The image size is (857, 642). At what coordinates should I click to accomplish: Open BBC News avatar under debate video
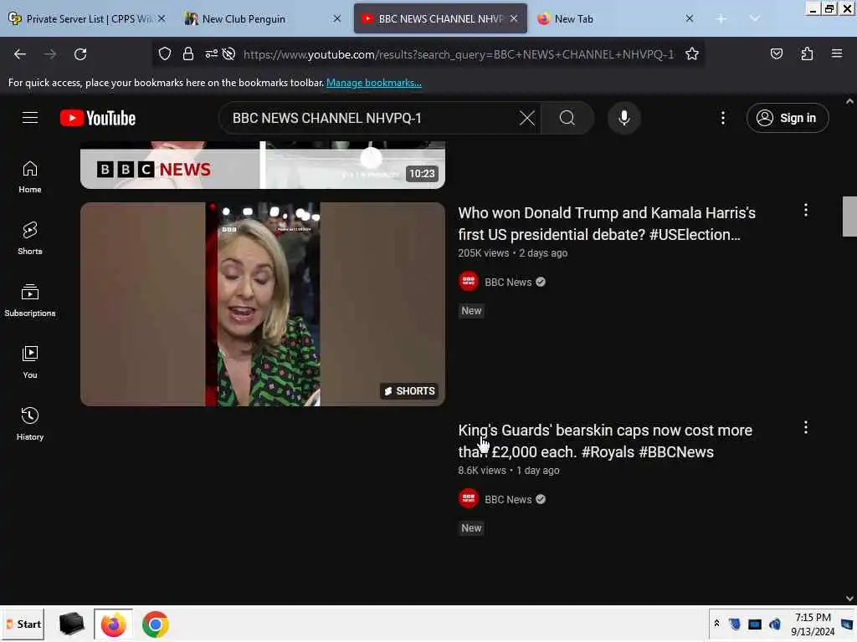(469, 282)
